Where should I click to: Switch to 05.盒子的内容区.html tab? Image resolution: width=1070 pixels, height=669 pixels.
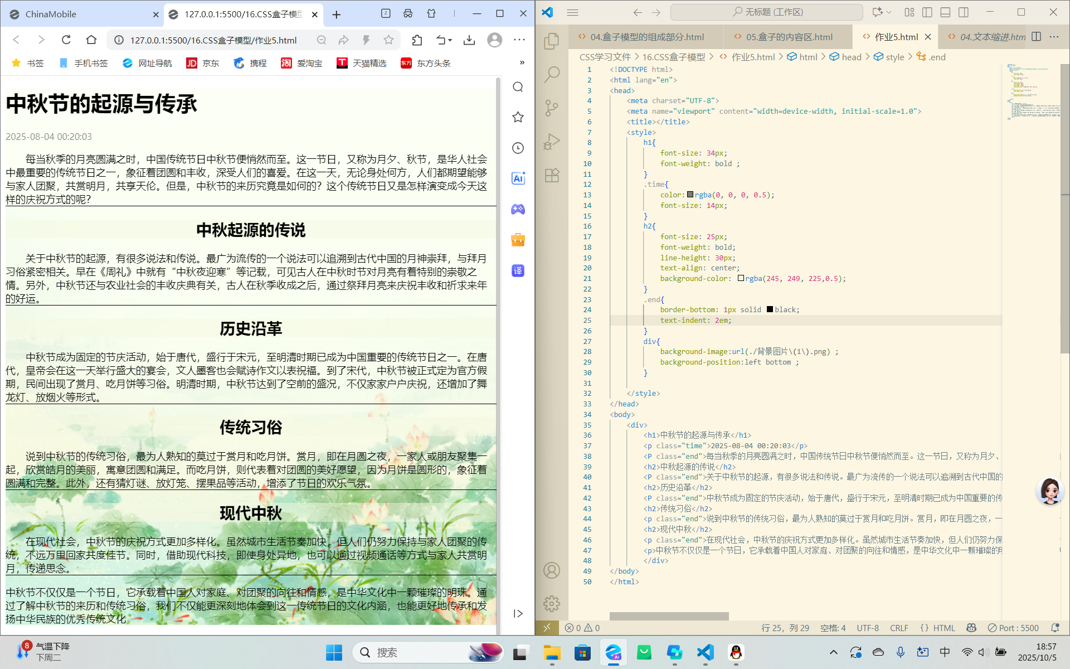pos(789,37)
